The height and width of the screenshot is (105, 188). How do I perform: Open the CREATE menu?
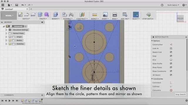[x=43, y=19]
